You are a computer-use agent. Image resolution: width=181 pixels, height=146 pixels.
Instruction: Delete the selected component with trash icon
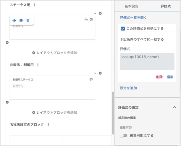[28, 20]
